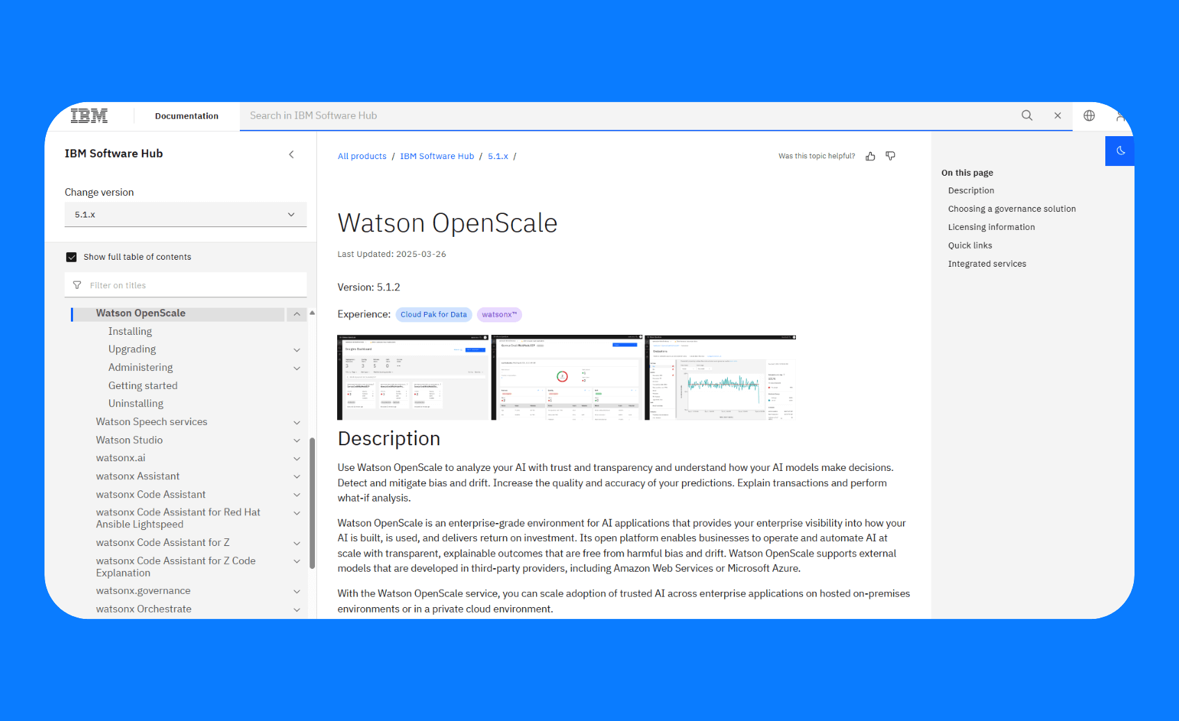Expand watsonx.ai chevron
1179x721 pixels.
click(297, 458)
